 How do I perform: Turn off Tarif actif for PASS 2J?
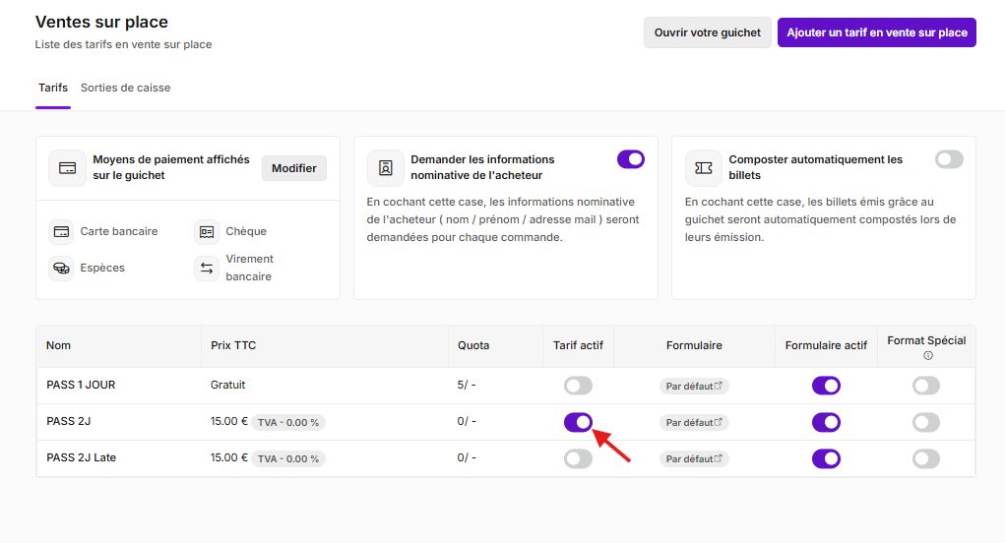(578, 422)
